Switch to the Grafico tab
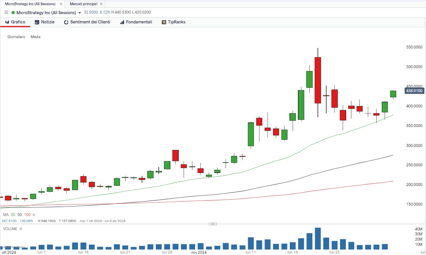426x255 pixels. [x=15, y=22]
